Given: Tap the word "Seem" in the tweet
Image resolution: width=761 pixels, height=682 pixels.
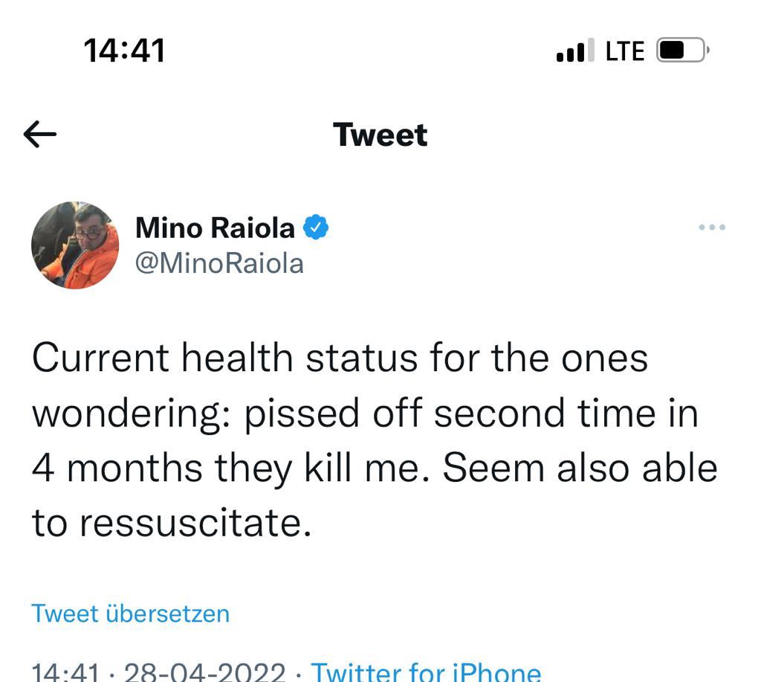Looking at the screenshot, I should pyautogui.click(x=493, y=468).
